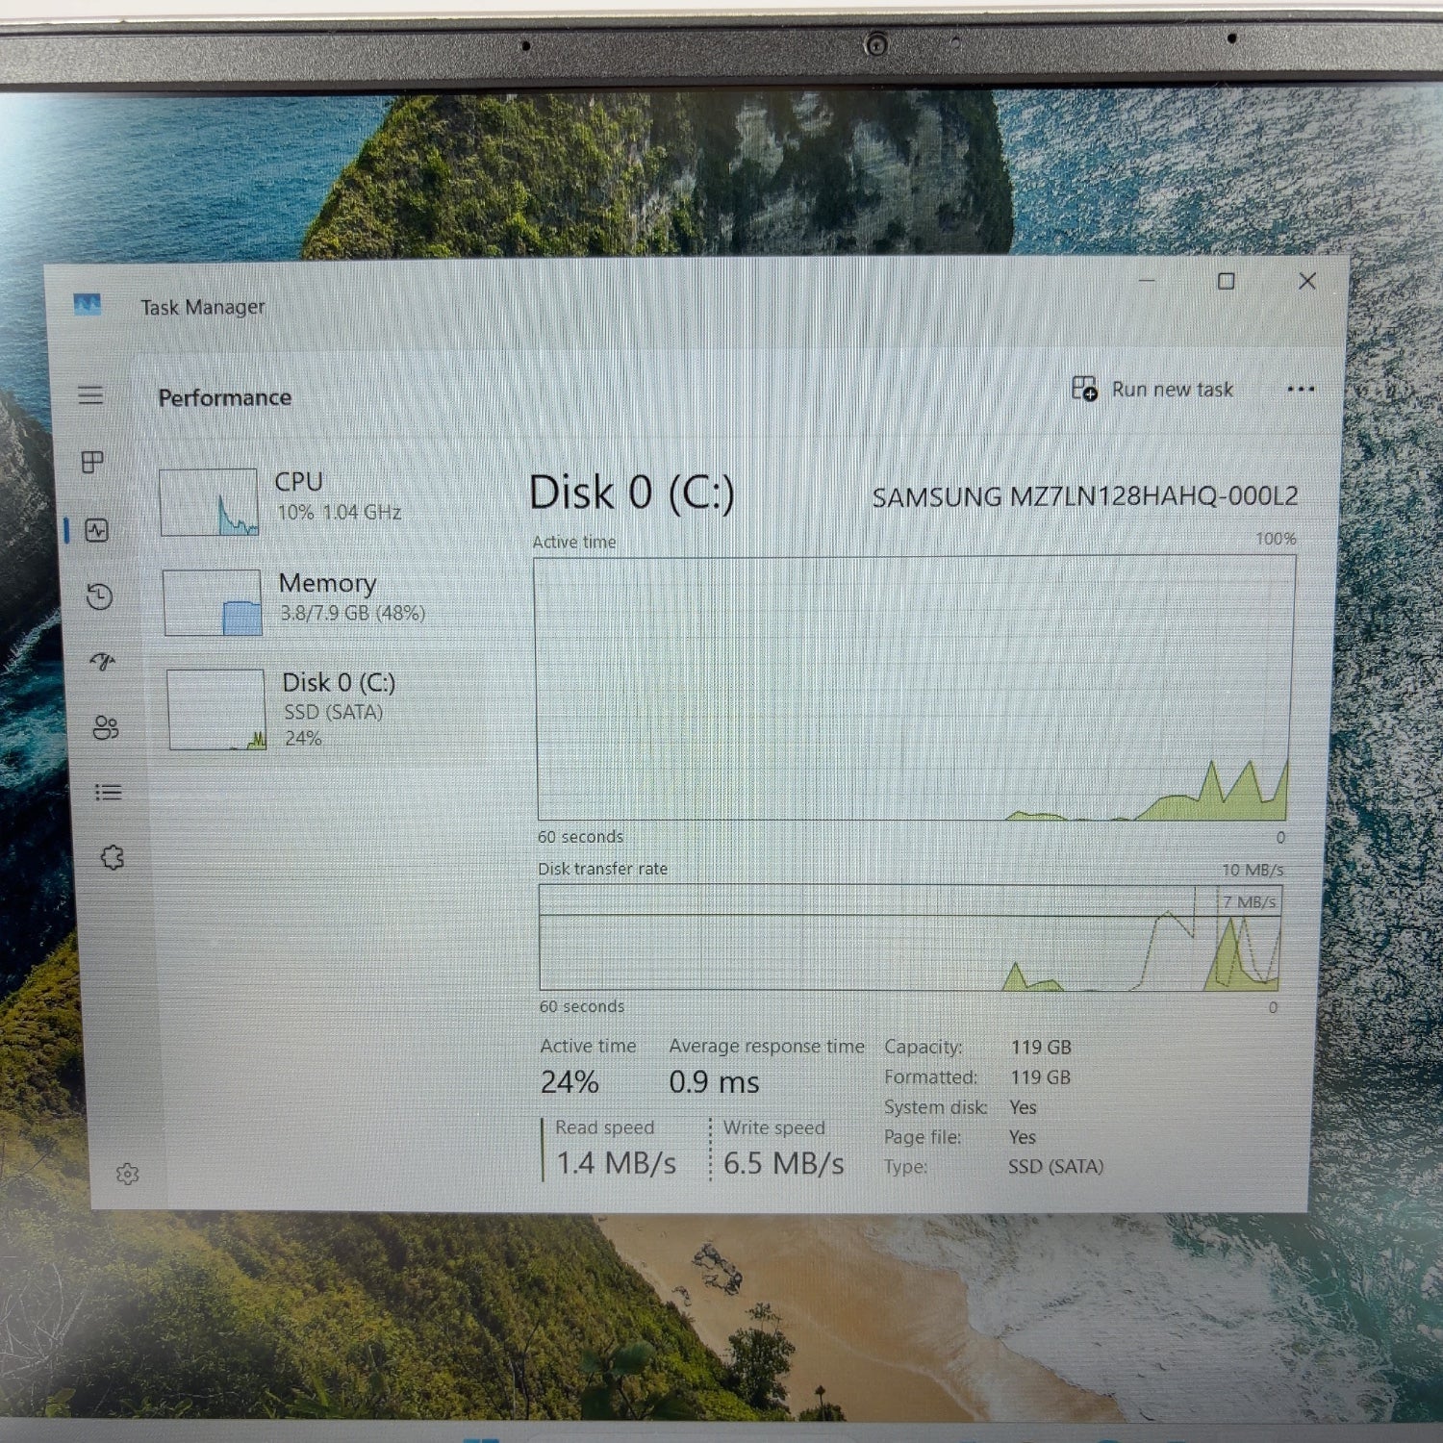
Task: Open the more options ellipsis menu
Action: tap(1301, 389)
